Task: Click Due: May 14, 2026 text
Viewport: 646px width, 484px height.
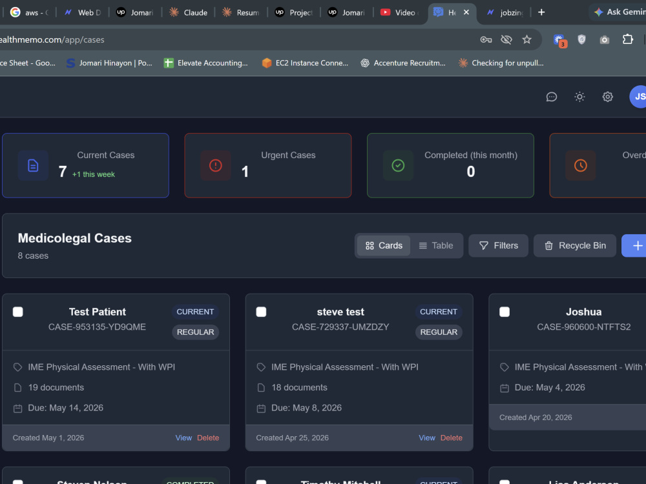Action: [65, 408]
